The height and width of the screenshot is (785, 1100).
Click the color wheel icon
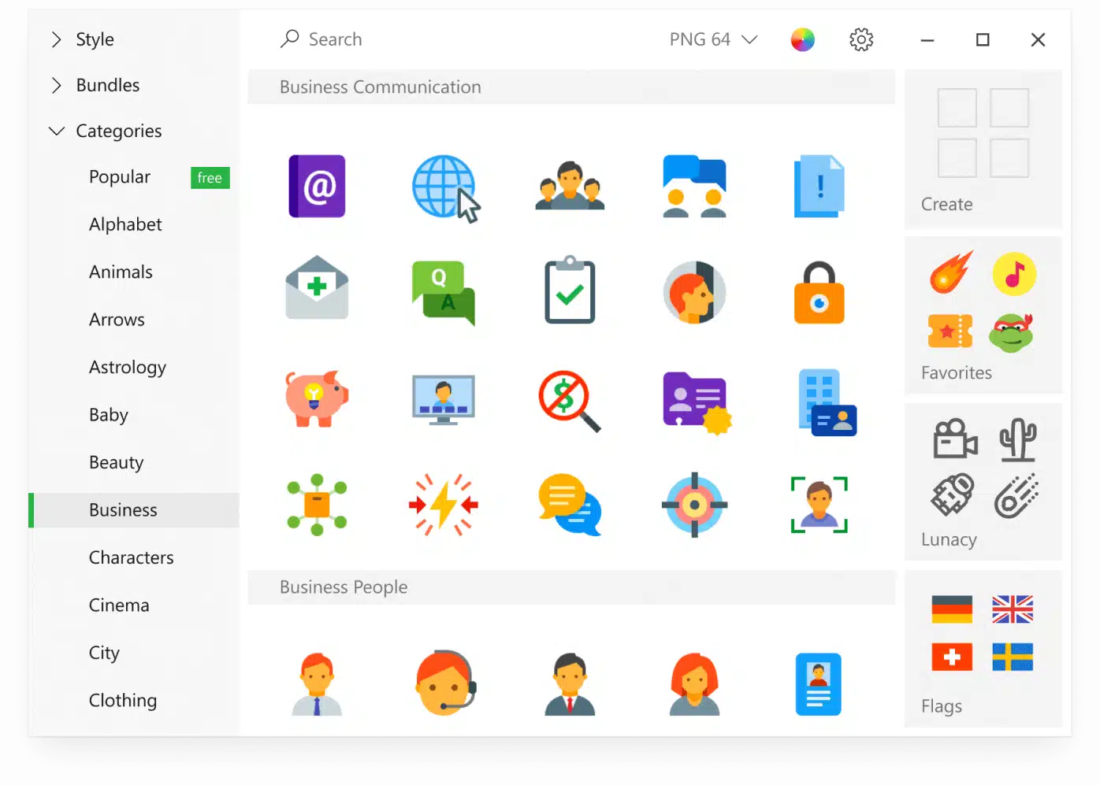pyautogui.click(x=803, y=39)
